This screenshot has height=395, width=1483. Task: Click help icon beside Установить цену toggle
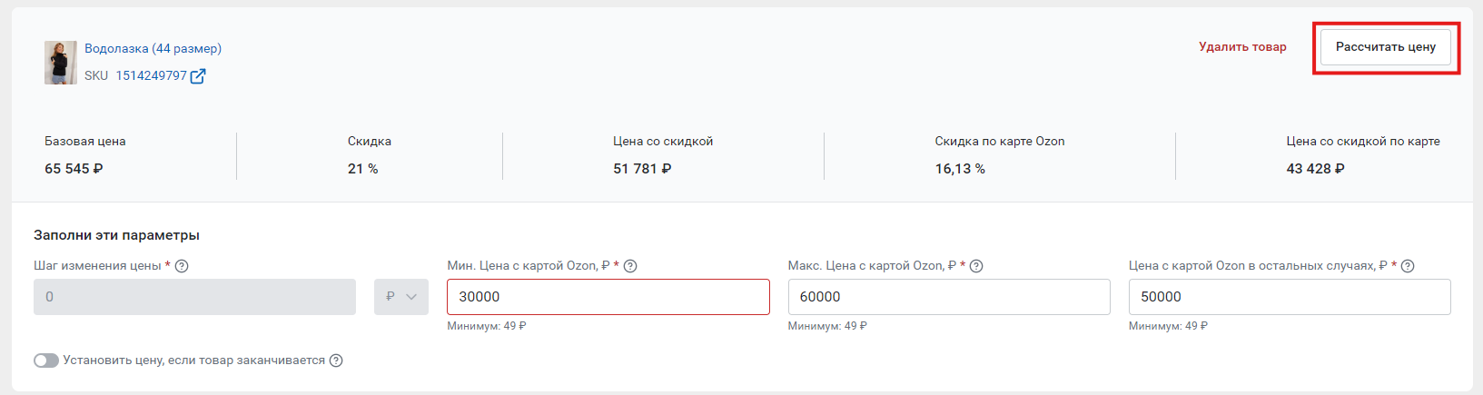pyautogui.click(x=336, y=360)
